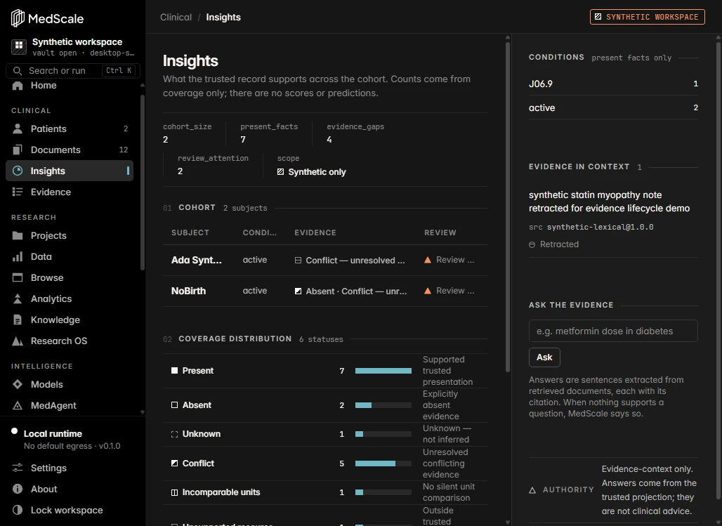Click the Evidence list icon
Image resolution: width=722 pixels, height=526 pixels.
coord(18,192)
